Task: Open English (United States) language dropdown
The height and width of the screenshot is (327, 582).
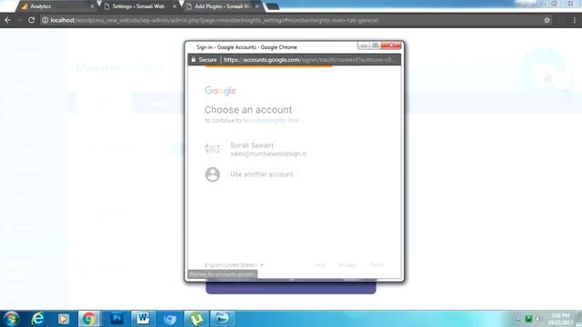Action: click(234, 265)
